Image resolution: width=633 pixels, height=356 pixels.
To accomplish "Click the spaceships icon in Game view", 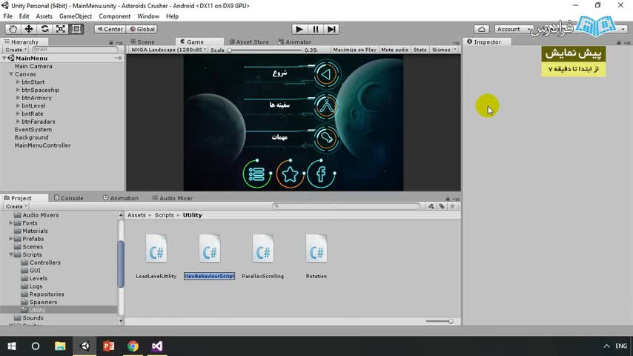I will [x=326, y=106].
